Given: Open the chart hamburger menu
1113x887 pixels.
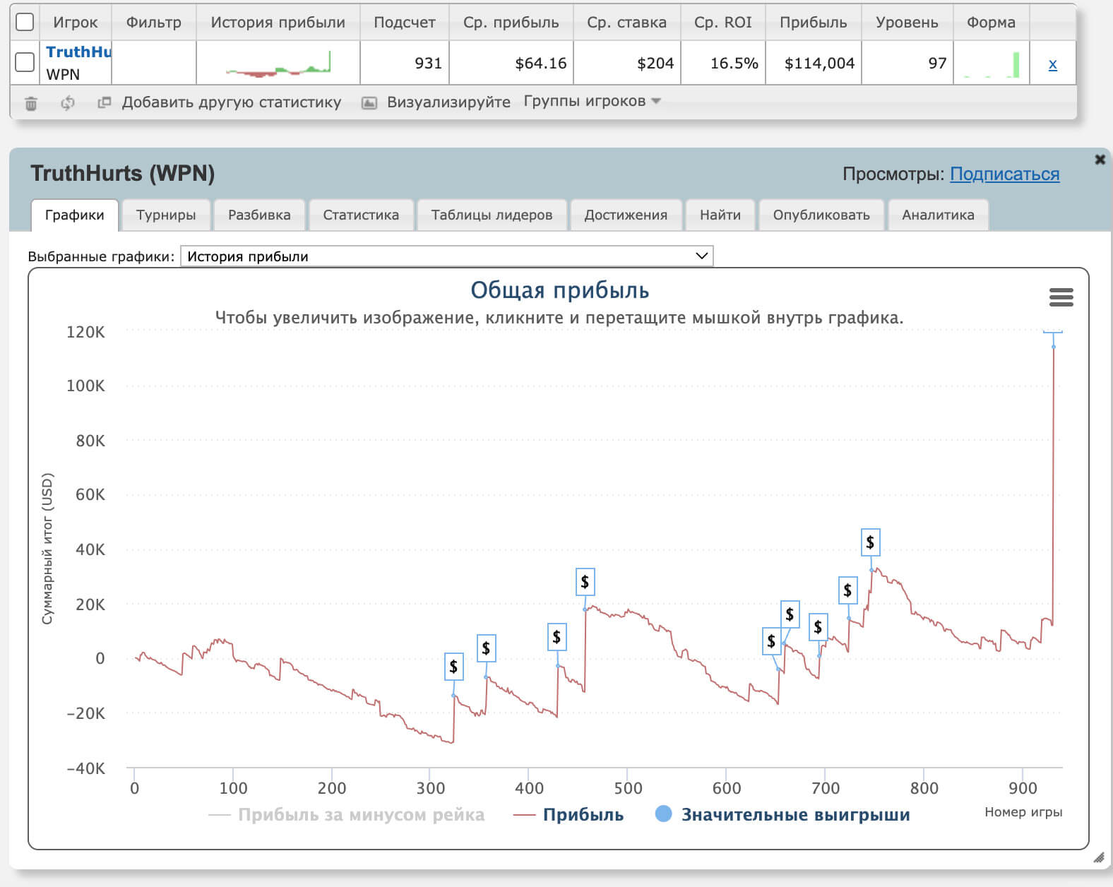Looking at the screenshot, I should pyautogui.click(x=1061, y=297).
